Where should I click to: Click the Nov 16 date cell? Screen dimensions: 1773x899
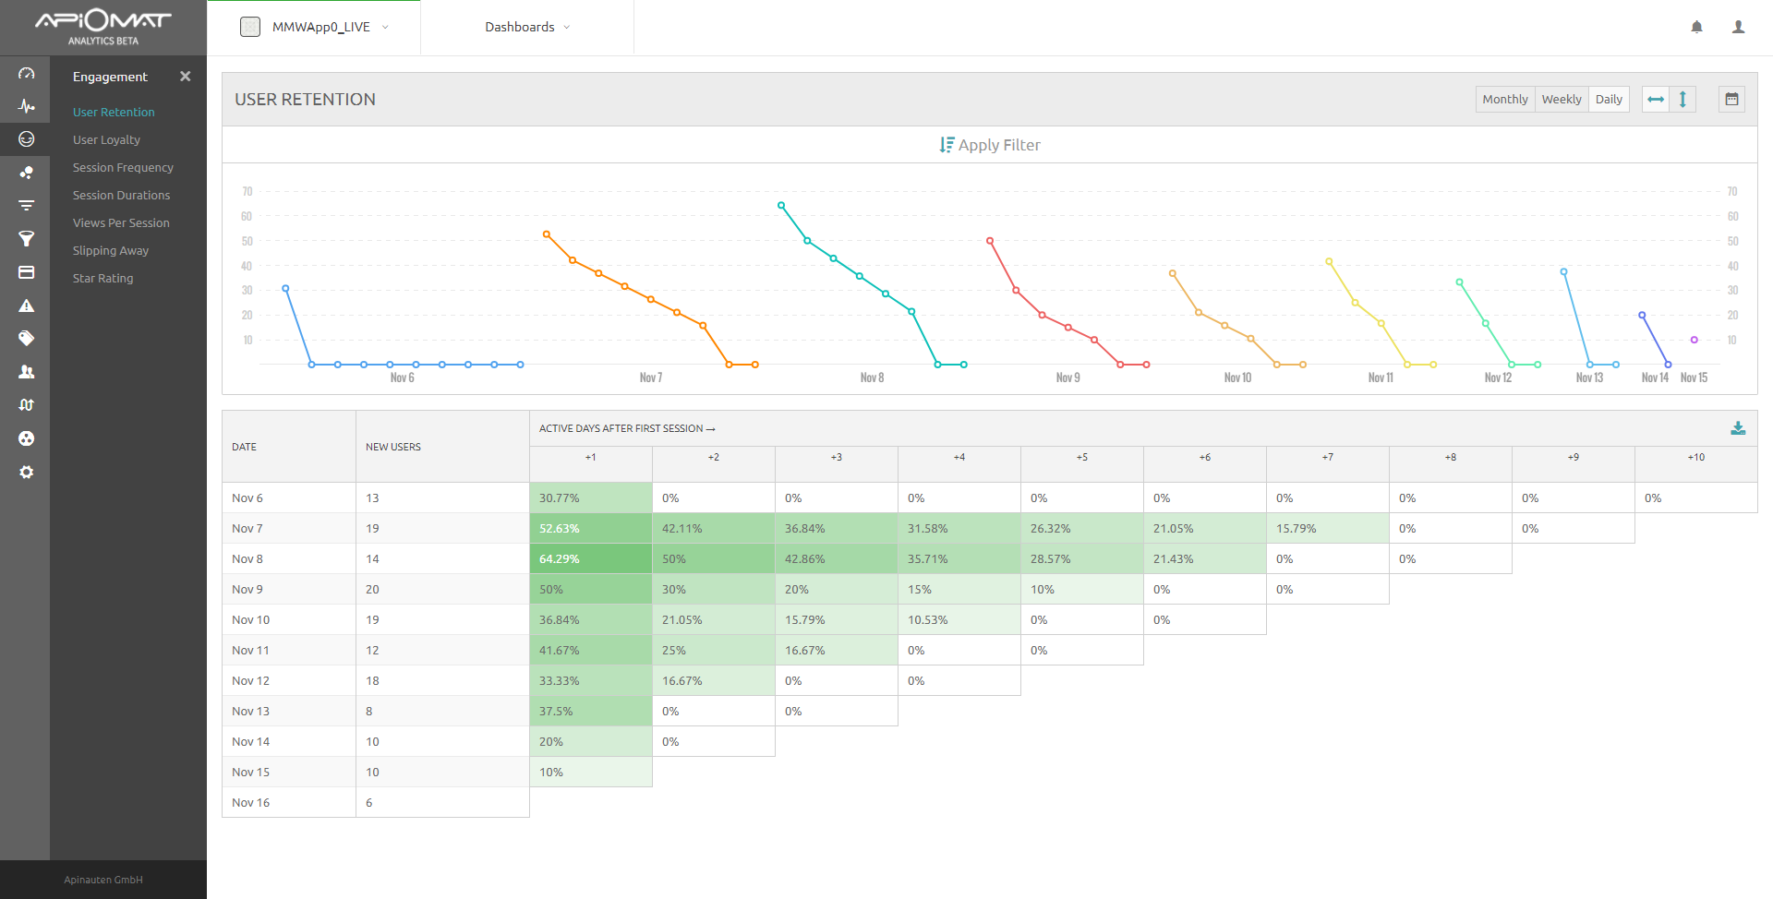(289, 802)
